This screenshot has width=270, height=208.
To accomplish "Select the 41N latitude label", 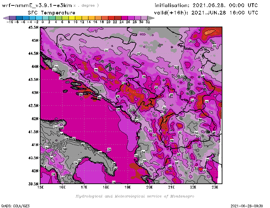I will (x=35, y=145).
